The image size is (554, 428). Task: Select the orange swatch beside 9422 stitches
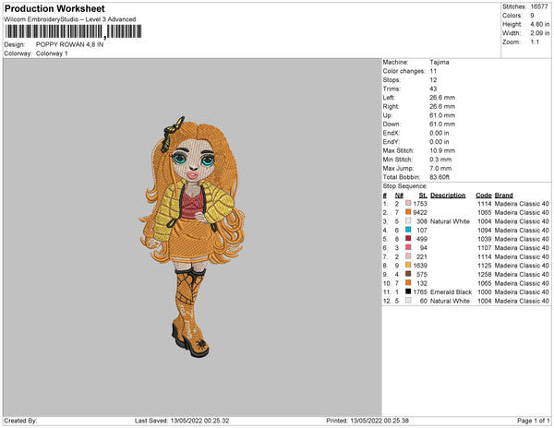click(x=408, y=212)
